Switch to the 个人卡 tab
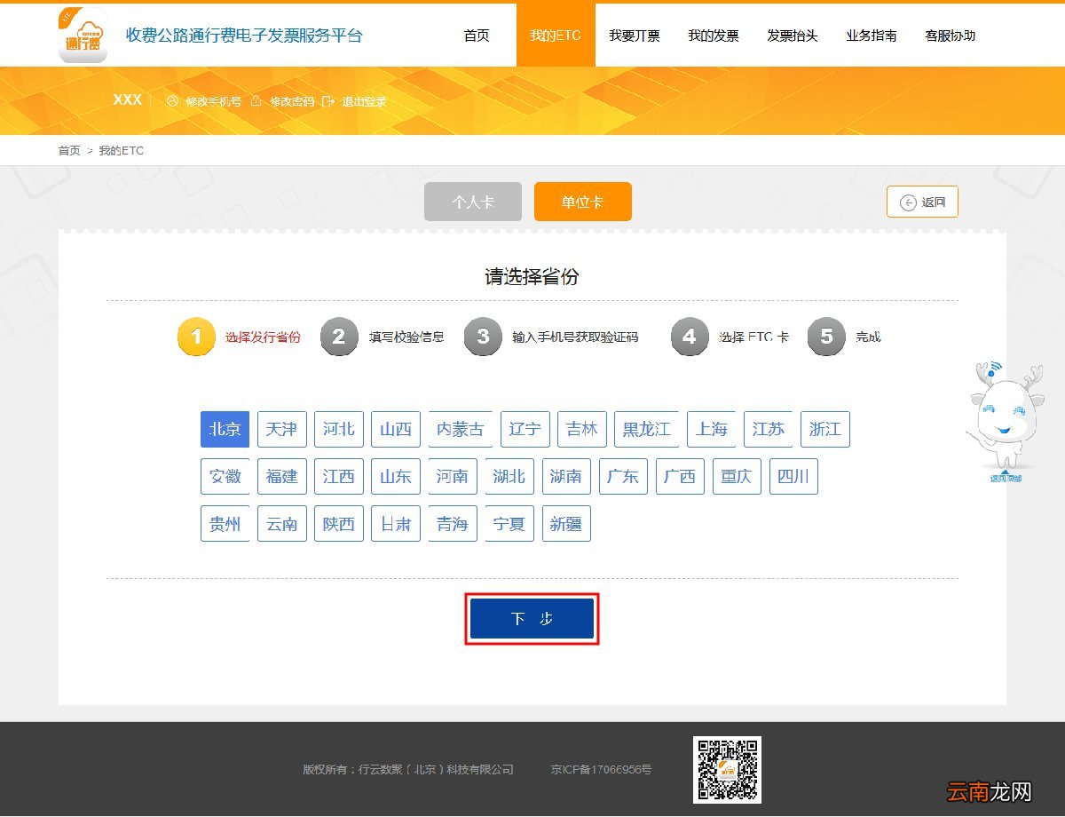Viewport: 1065px width, 817px height. 473,202
